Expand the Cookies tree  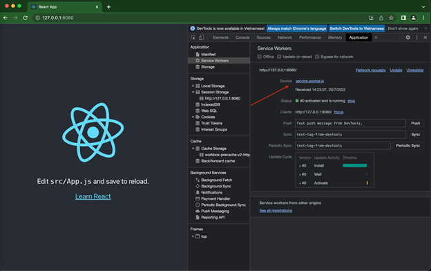193,117
